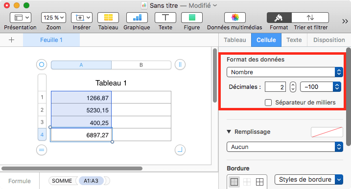
Task: Switch to the Texte inspector tab
Action: click(x=294, y=40)
